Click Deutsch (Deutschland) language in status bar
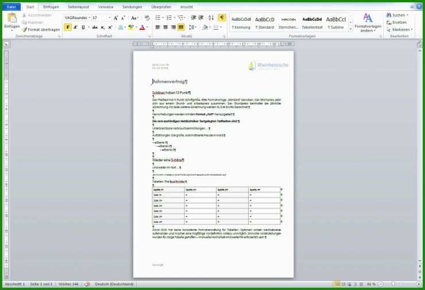The width and height of the screenshot is (425, 290). pyautogui.click(x=114, y=284)
